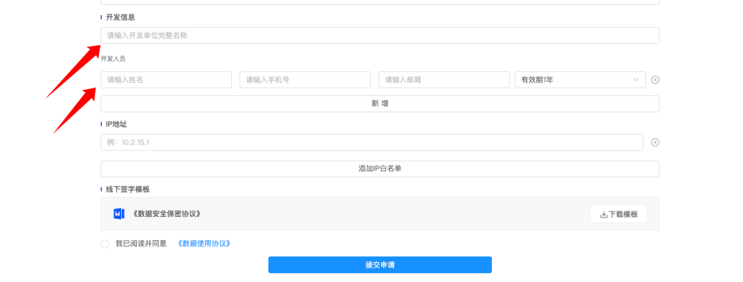
Task: Open the 《数据使用协议》 link
Action: [x=204, y=244]
